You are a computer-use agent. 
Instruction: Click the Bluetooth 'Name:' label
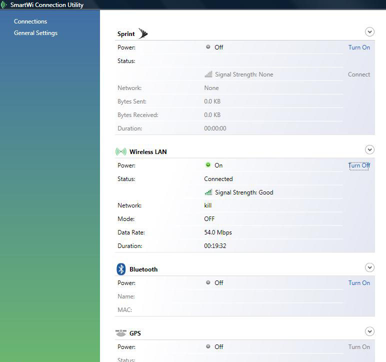(126, 296)
